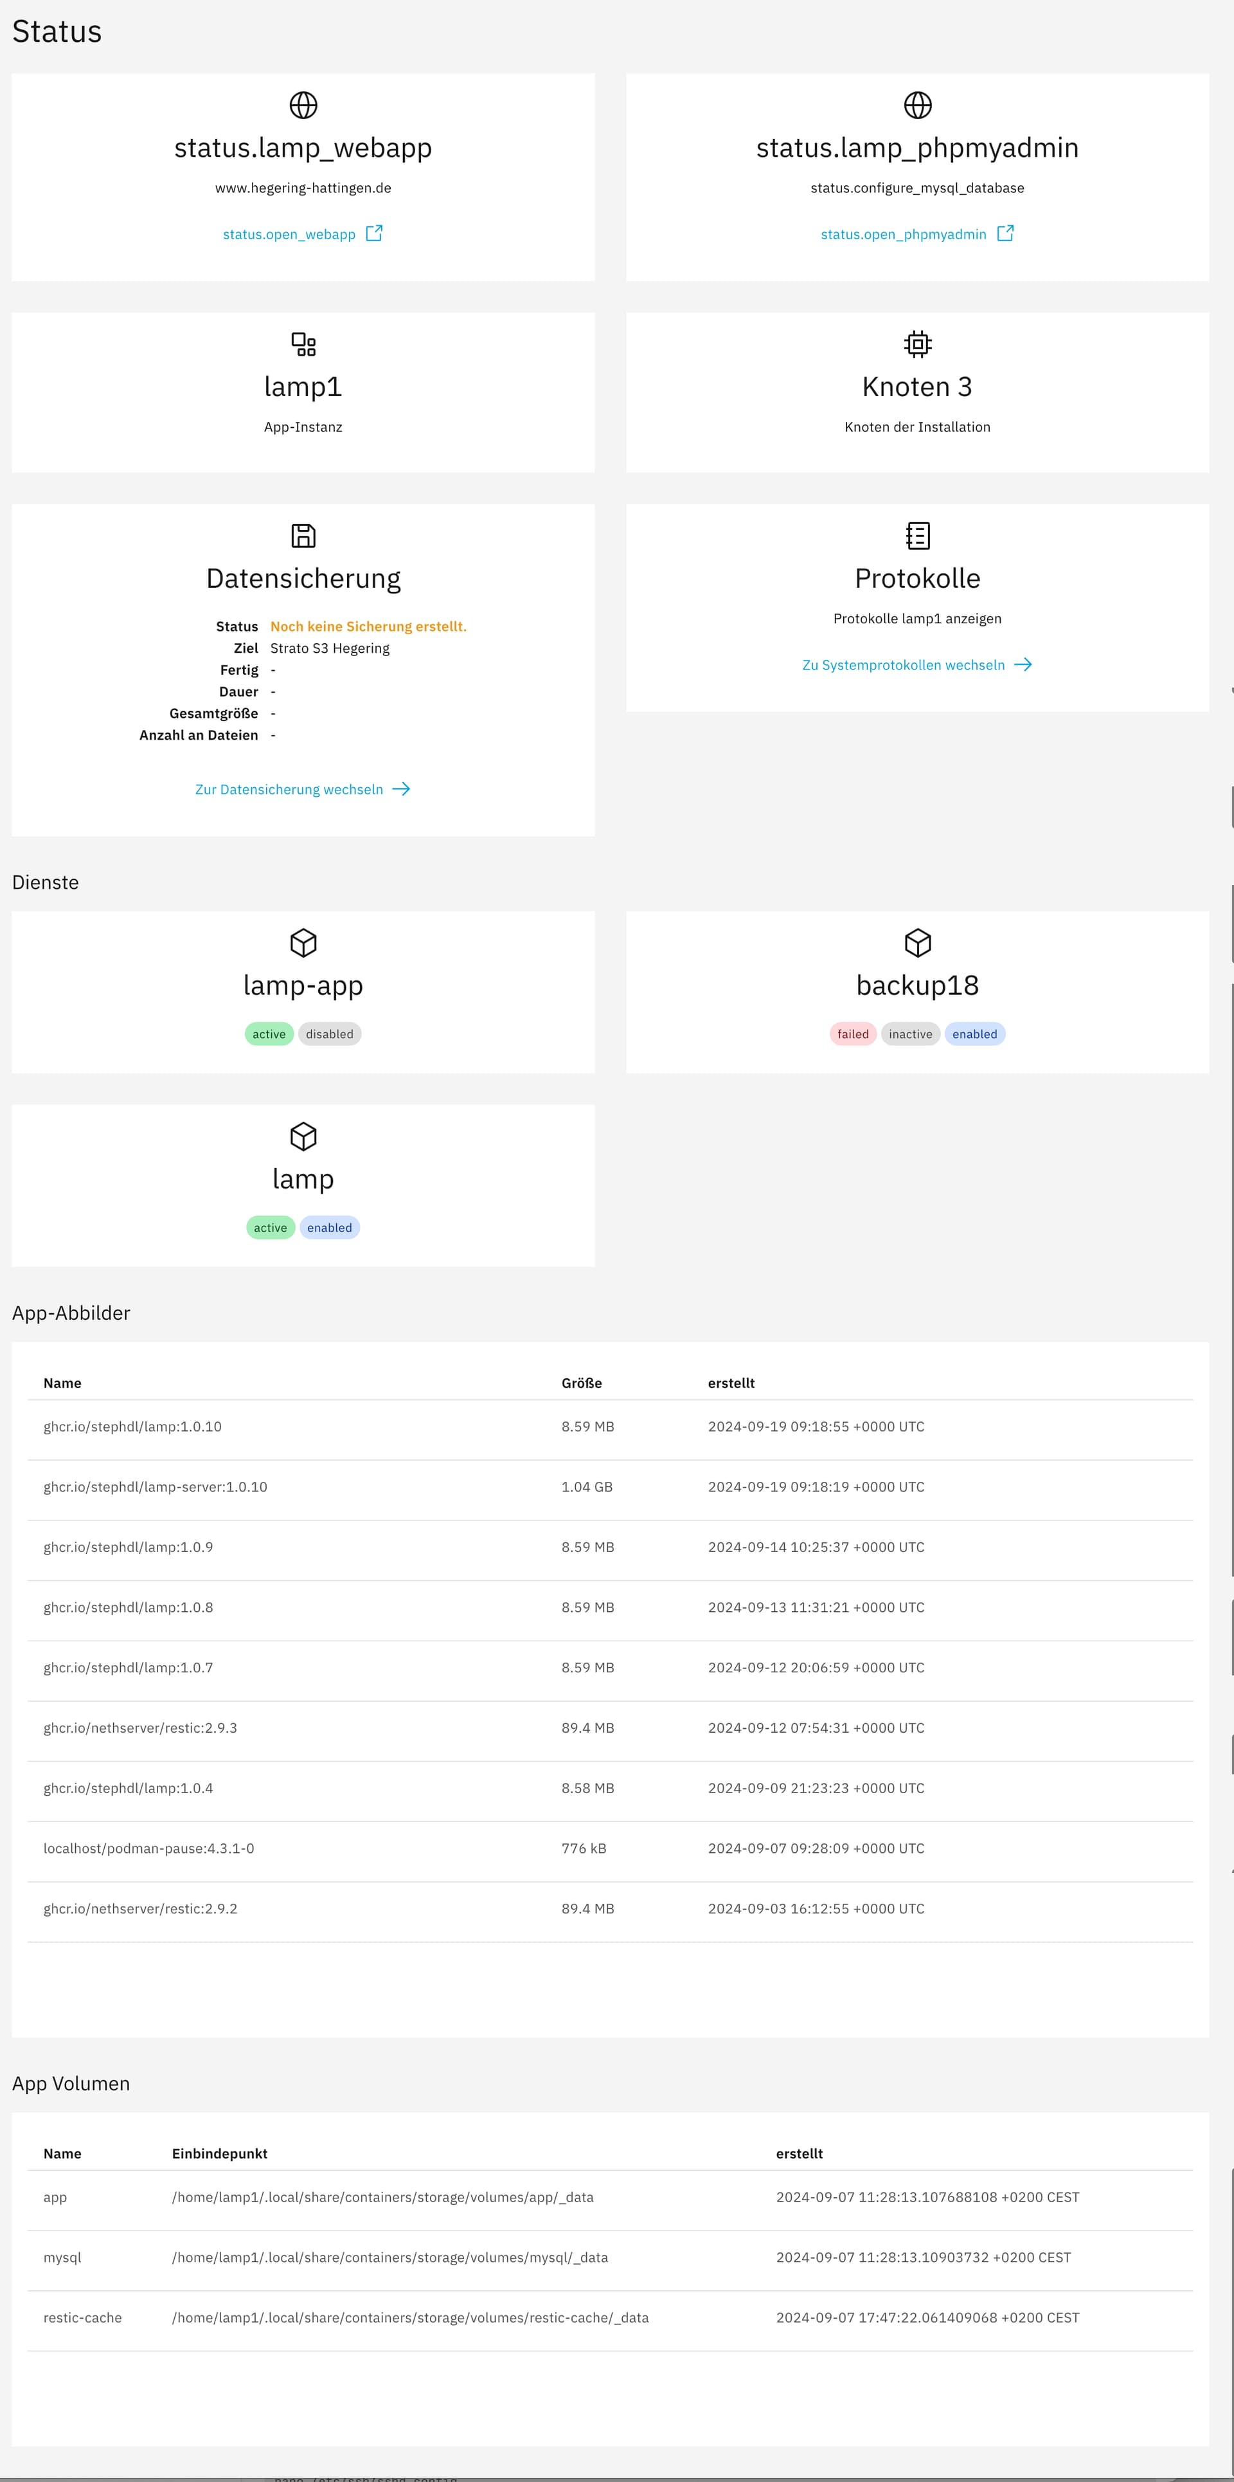Click the external link icon next to status.open_phpmyadmin
This screenshot has height=2482, width=1234.
point(1005,233)
